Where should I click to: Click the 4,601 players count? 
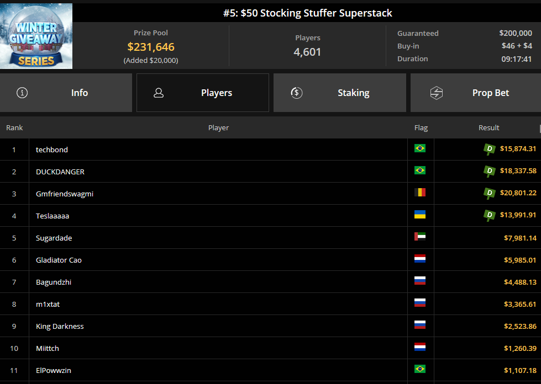coord(307,52)
